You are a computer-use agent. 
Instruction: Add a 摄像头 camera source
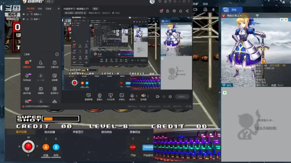pos(99,97)
